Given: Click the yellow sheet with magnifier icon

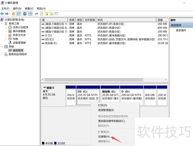Looking at the screenshot, I should tap(51, 13).
